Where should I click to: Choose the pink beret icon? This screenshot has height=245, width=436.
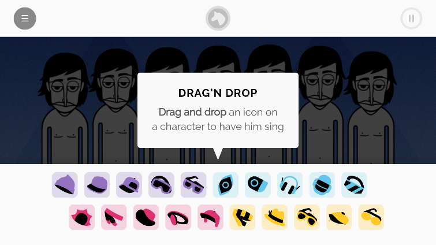(146, 217)
